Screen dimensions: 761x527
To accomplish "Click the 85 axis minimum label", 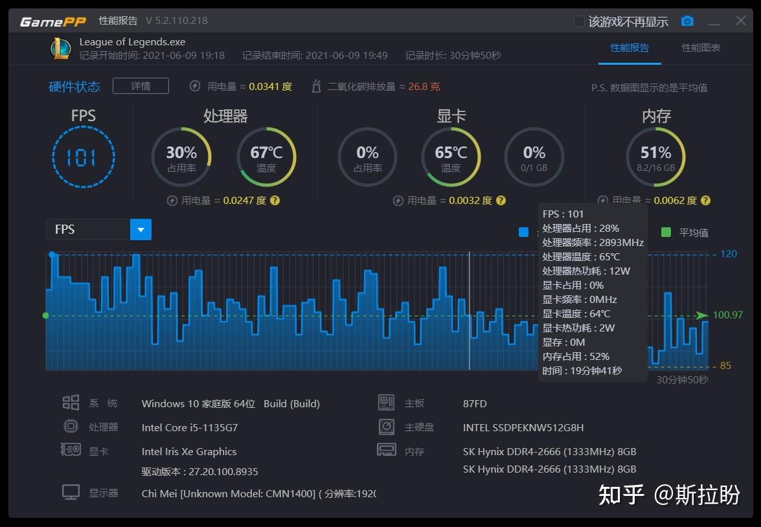I will click(x=725, y=365).
